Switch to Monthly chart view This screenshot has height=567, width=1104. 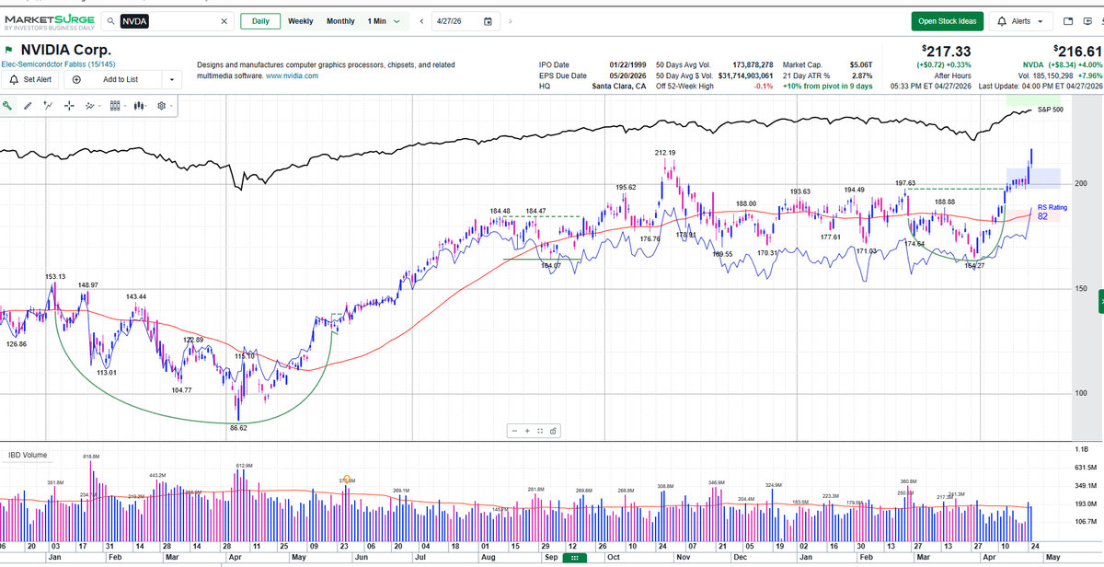340,21
